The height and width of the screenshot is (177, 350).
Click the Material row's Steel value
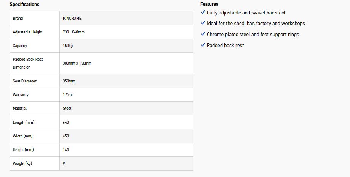[x=67, y=108]
